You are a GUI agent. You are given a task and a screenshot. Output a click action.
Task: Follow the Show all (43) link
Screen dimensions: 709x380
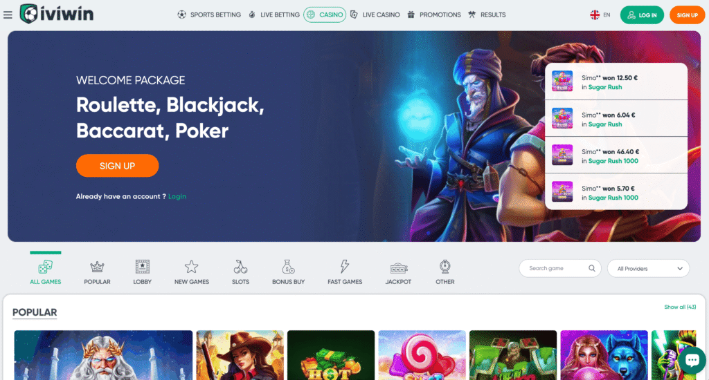click(680, 307)
